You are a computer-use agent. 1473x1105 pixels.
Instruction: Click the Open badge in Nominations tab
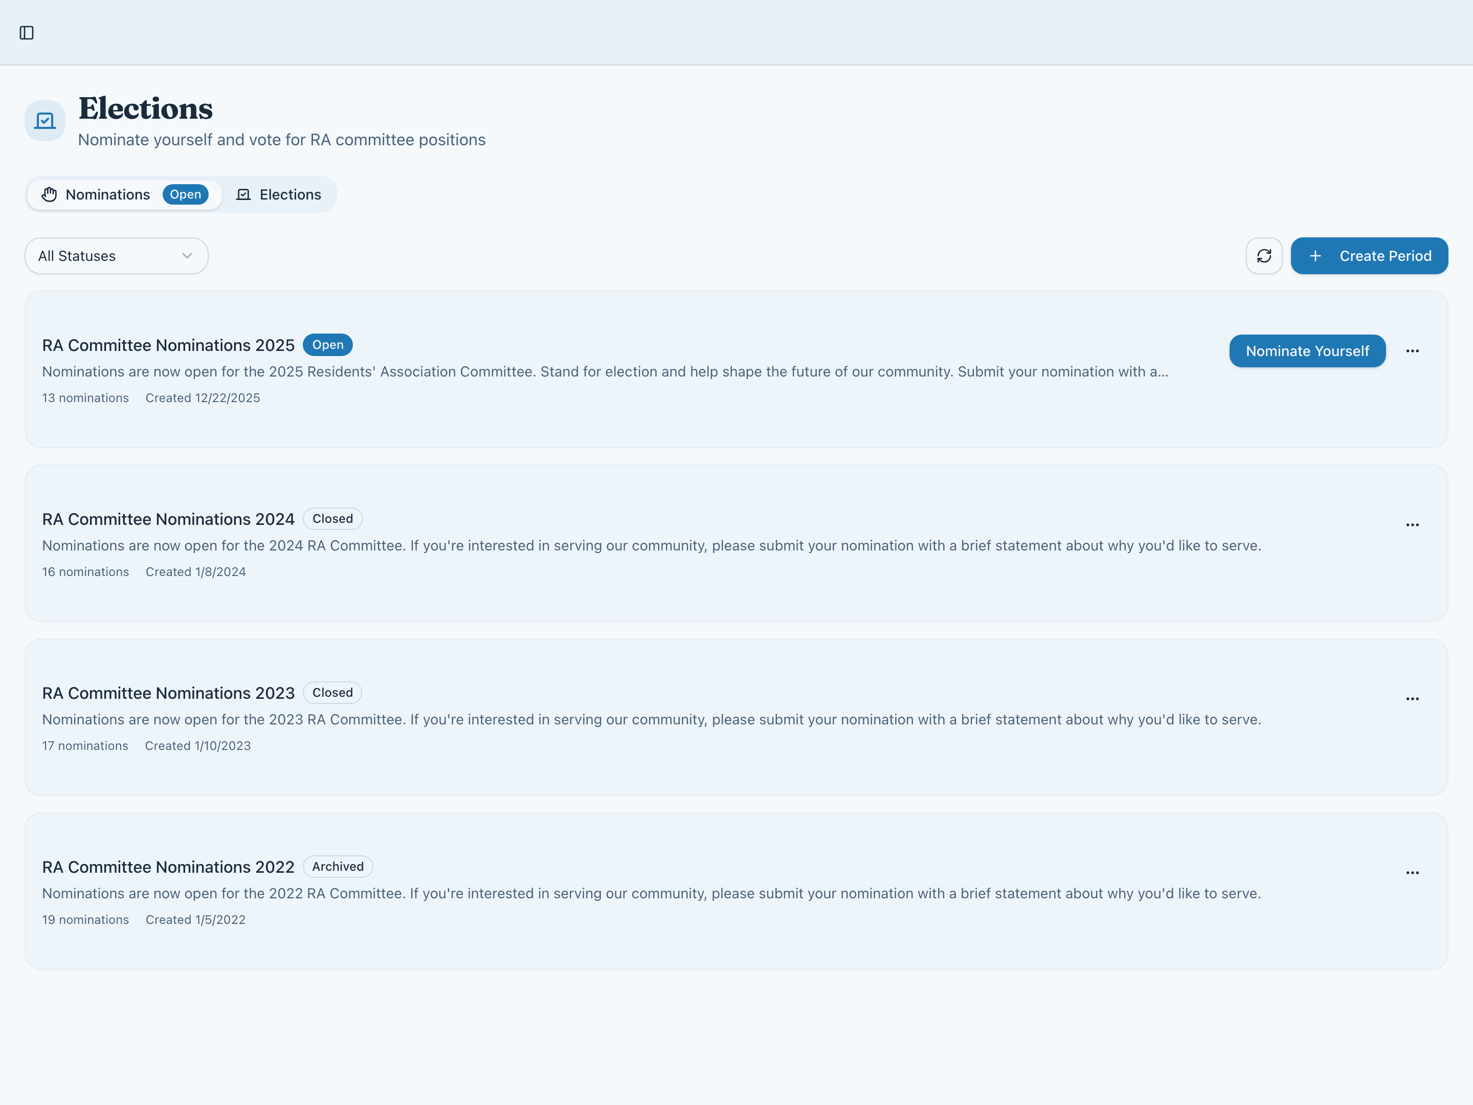[x=185, y=194]
